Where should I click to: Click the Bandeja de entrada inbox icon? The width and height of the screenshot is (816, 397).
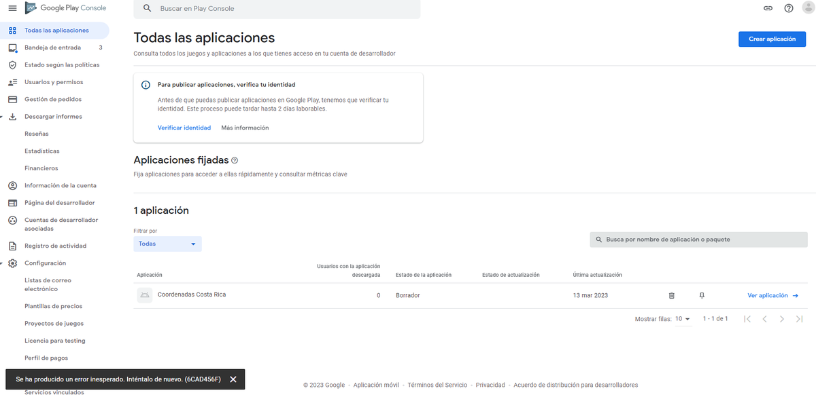click(12, 48)
